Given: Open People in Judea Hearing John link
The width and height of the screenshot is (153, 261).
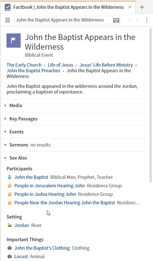Looking at the screenshot, I should click(45, 194).
